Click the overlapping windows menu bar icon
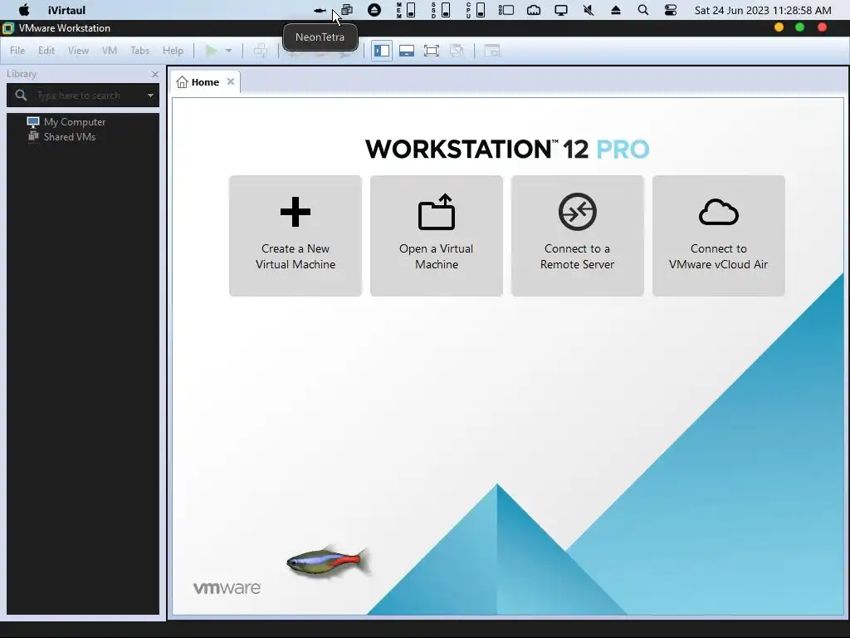 point(347,10)
